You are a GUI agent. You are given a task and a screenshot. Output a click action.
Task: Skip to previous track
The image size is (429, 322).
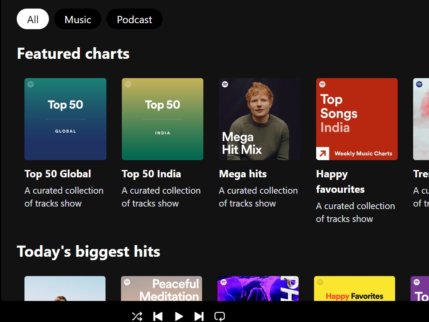point(158,316)
